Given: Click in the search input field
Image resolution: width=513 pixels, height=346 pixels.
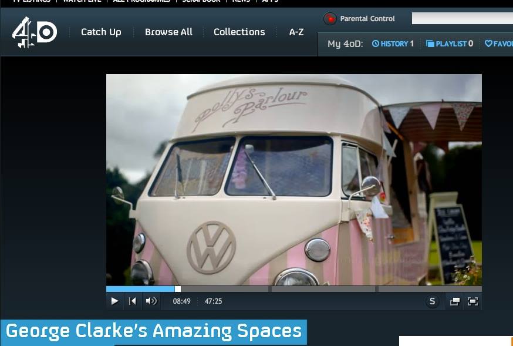Looking at the screenshot, I should point(463,18).
